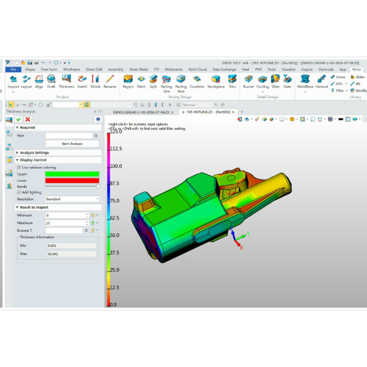Open the File menu
The image size is (367, 367).
(x=13, y=70)
